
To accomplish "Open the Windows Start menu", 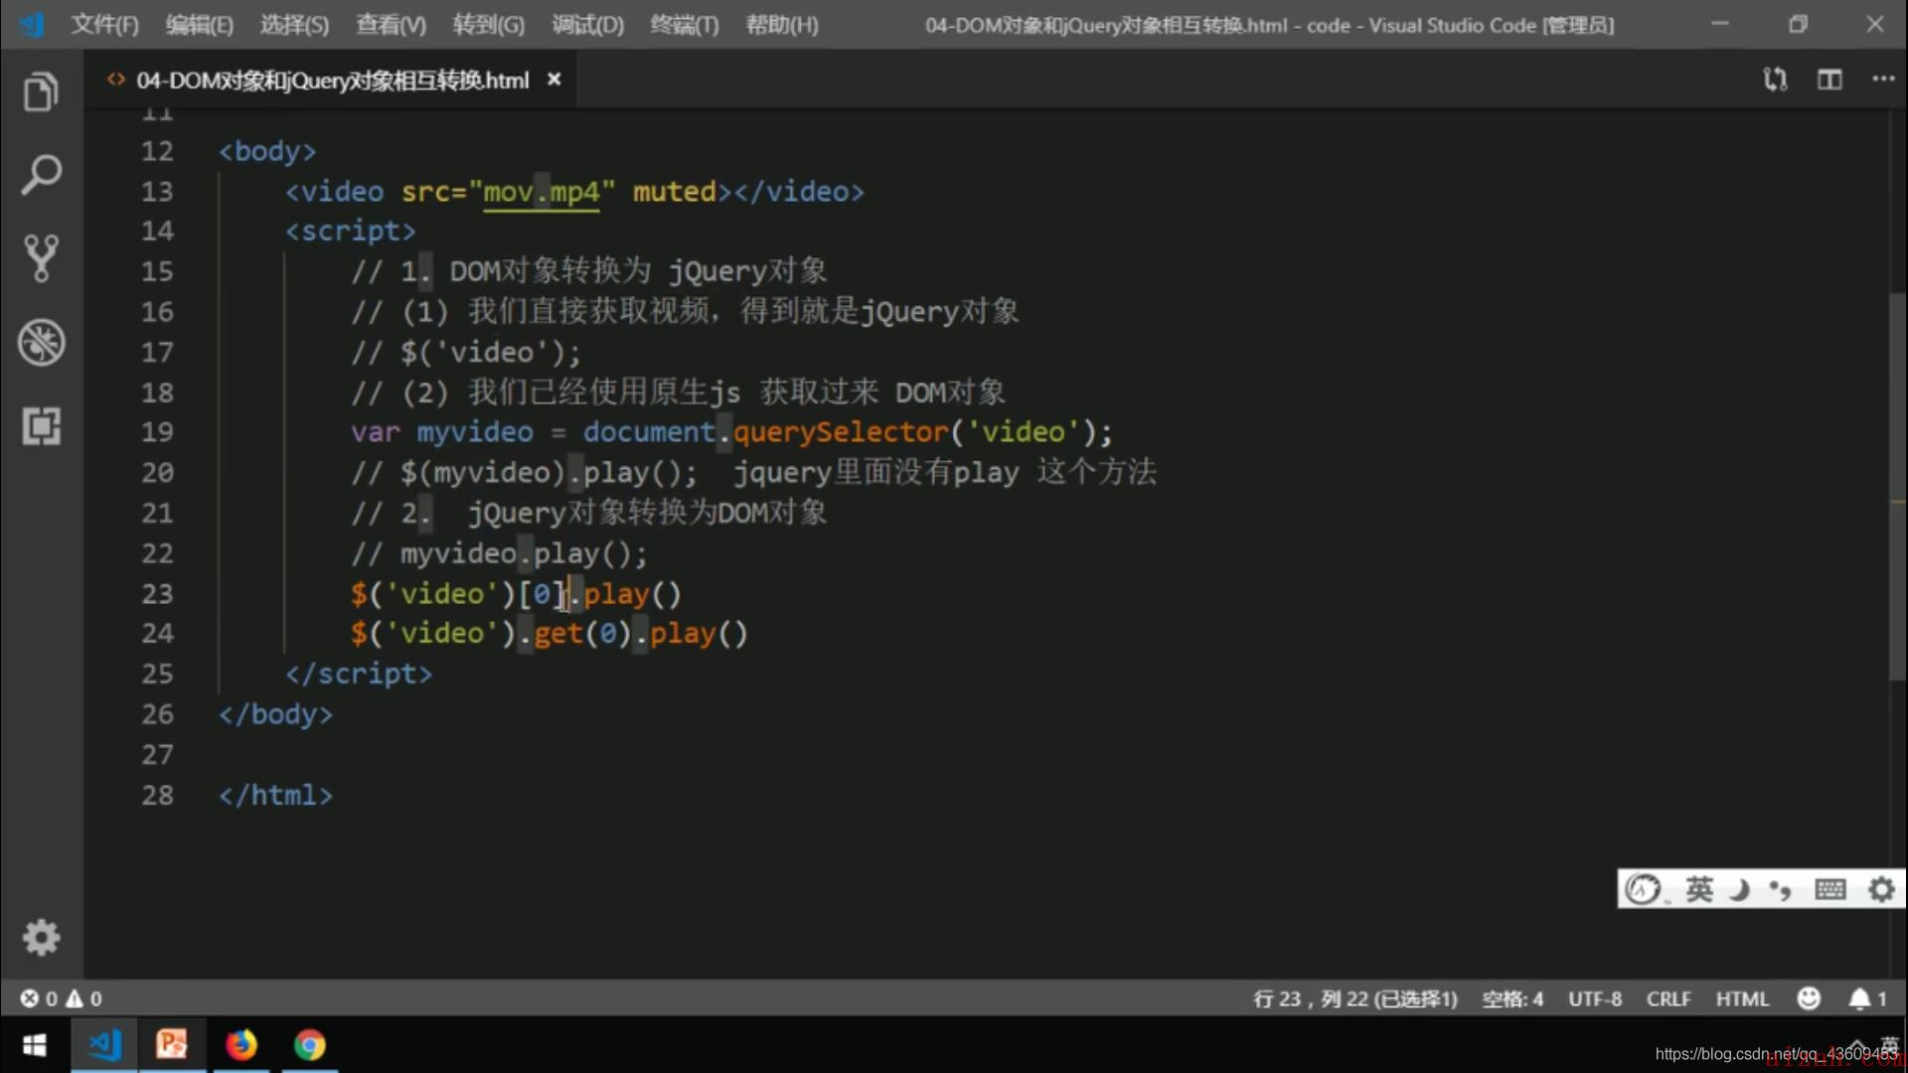I will tap(35, 1045).
